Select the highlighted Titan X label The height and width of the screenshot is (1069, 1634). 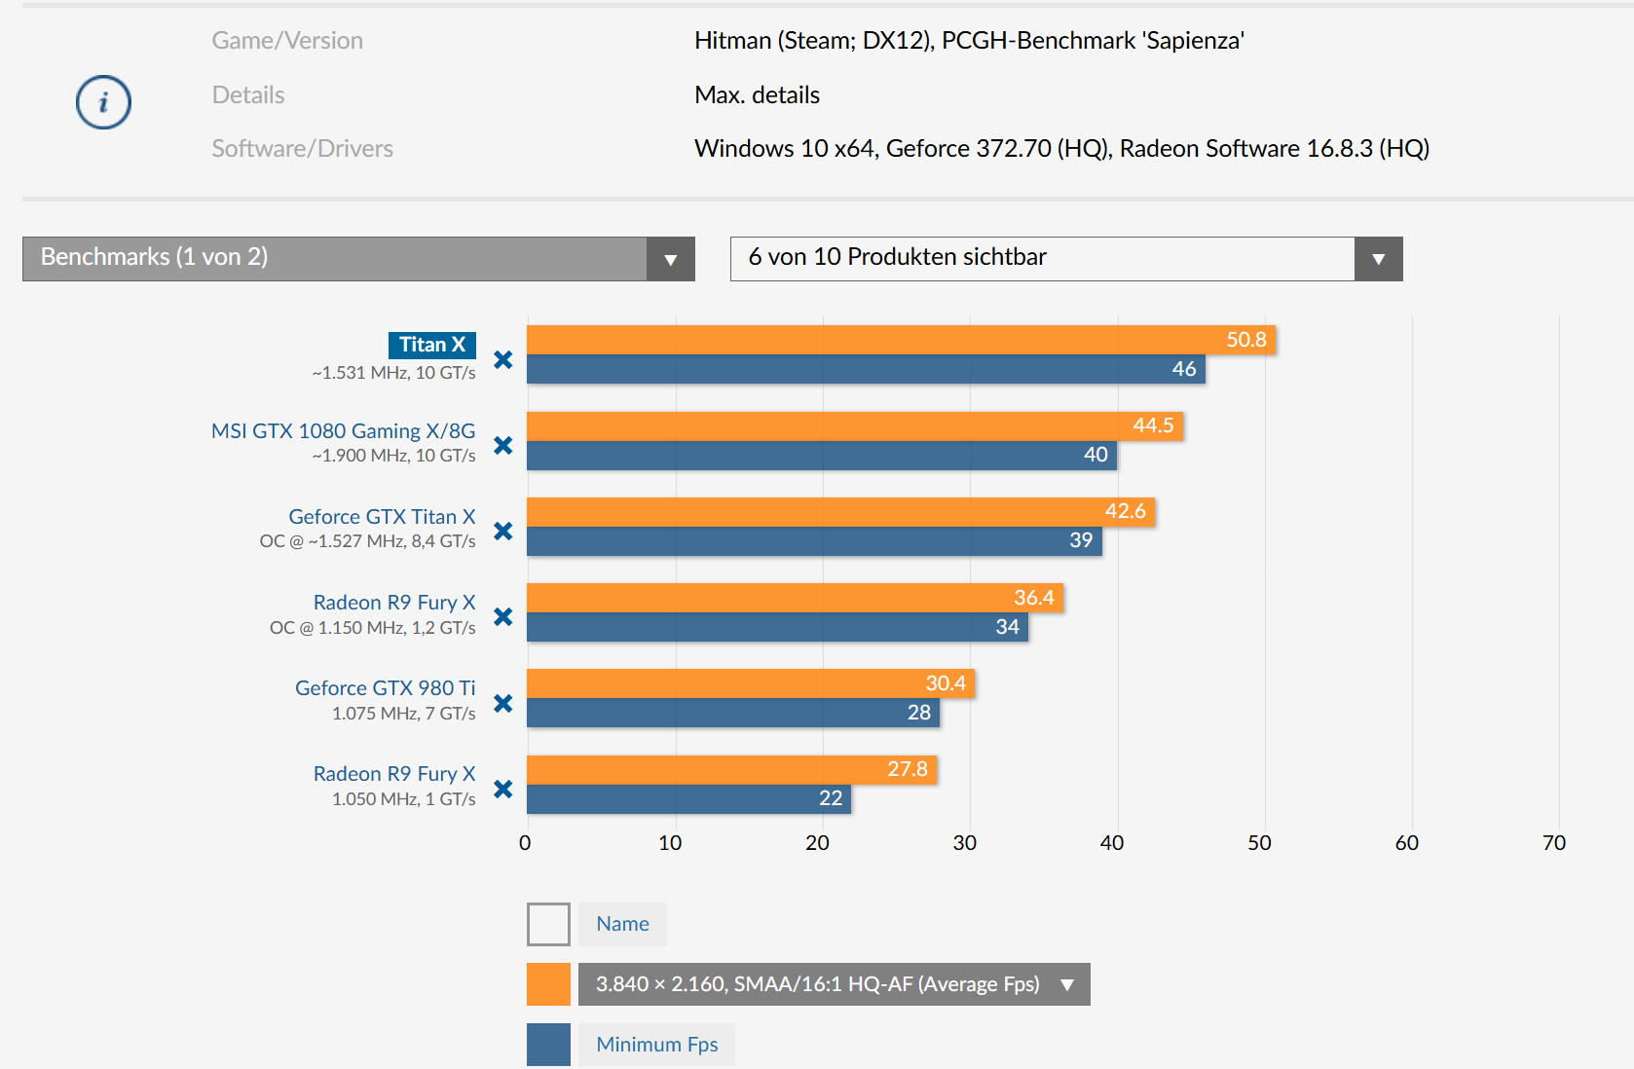(x=431, y=345)
